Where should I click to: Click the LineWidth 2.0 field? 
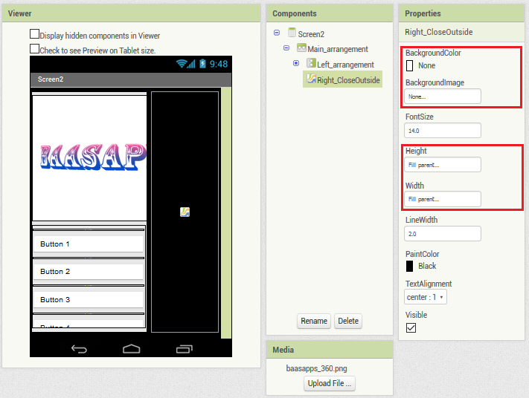[x=443, y=234]
